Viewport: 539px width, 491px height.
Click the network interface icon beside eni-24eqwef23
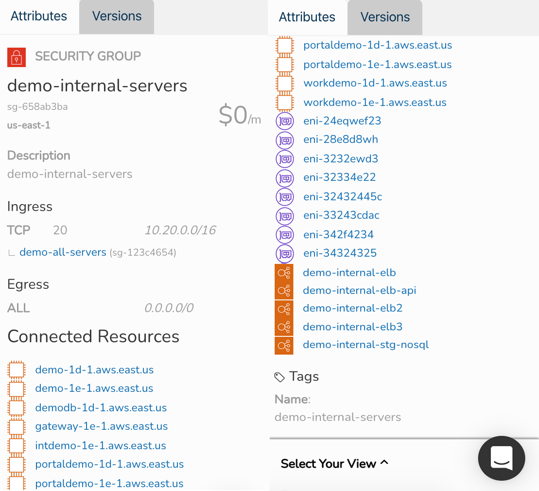tap(284, 121)
